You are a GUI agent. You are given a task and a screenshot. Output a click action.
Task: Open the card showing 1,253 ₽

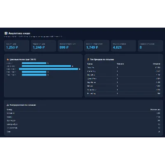(x=16, y=46)
